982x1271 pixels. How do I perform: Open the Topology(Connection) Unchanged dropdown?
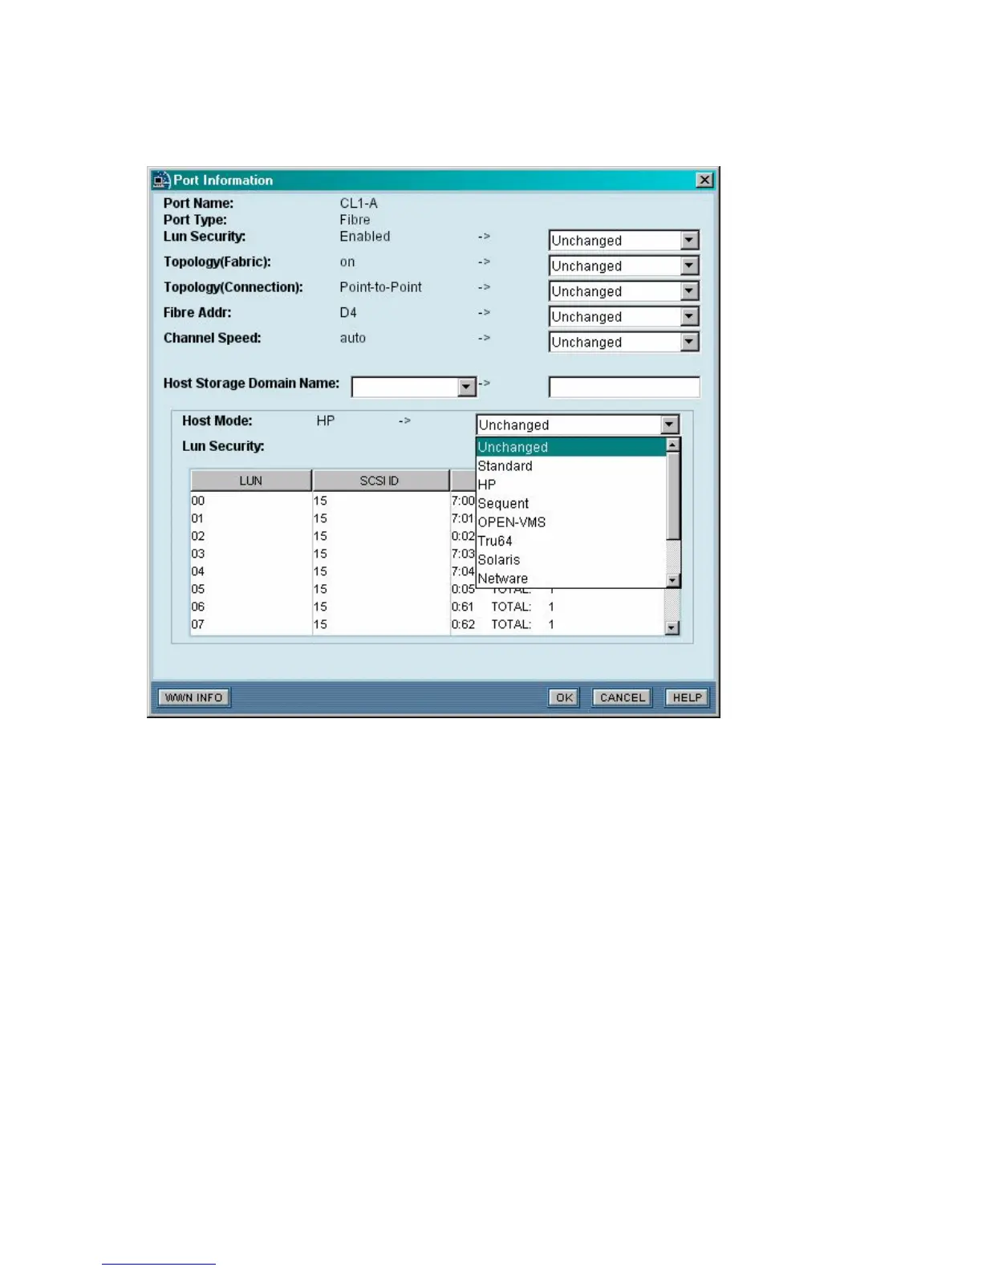coord(690,291)
